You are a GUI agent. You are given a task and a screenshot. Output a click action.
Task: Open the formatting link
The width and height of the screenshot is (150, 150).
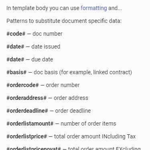tap(94, 8)
